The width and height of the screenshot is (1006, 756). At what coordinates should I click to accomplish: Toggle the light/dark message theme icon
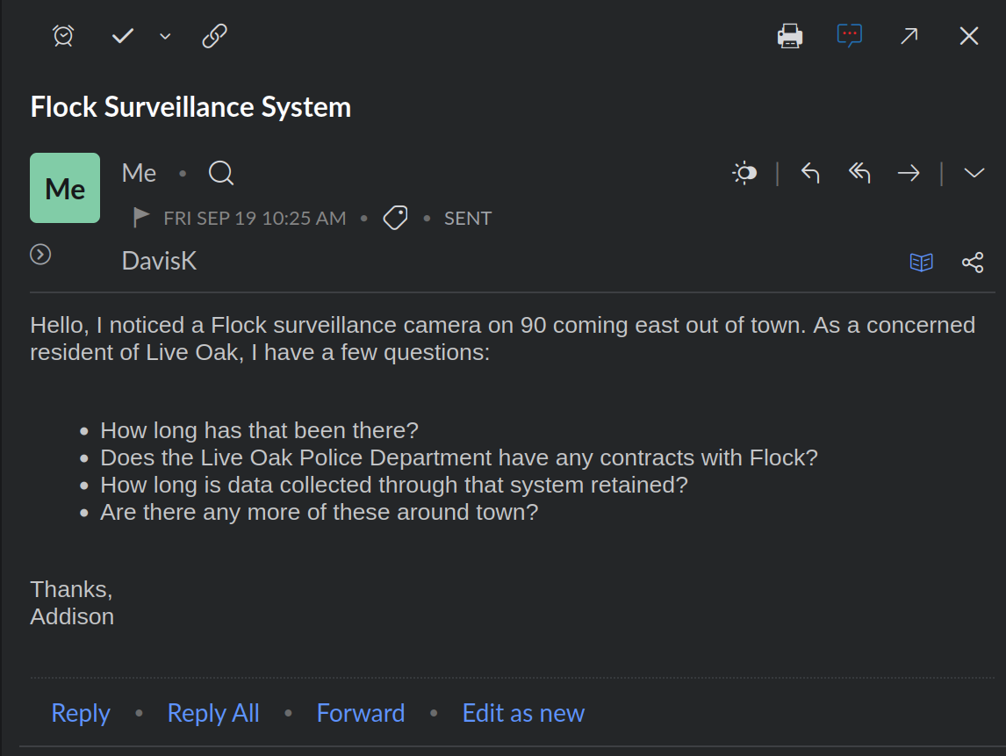point(745,173)
